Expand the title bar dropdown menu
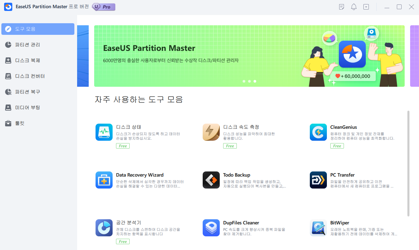The width and height of the screenshot is (419, 250). (x=366, y=7)
